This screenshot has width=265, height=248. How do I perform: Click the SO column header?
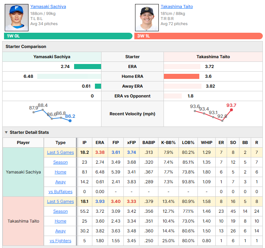[x=233, y=143]
